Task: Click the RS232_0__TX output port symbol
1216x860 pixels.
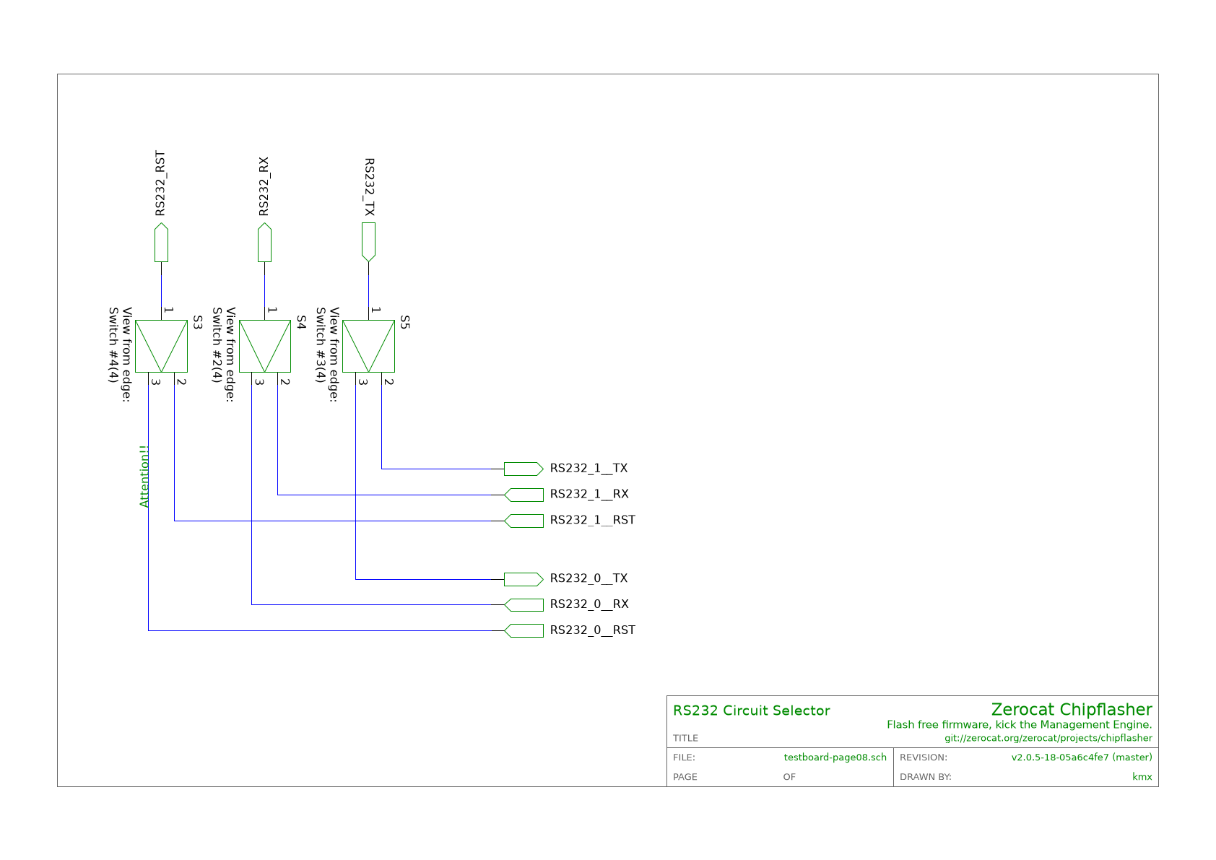Action: click(x=524, y=579)
